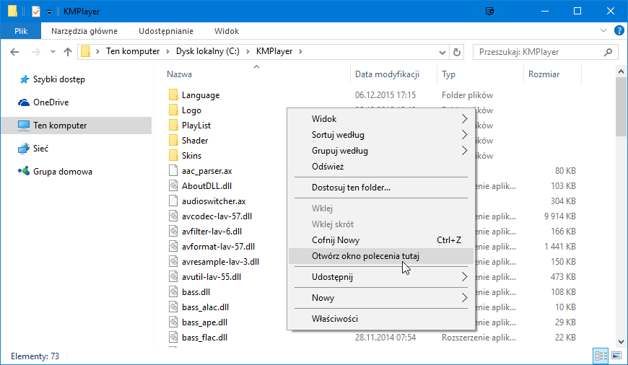Image resolution: width=628 pixels, height=365 pixels.
Task: Open the Sortuj według submenu
Action: tap(381, 135)
